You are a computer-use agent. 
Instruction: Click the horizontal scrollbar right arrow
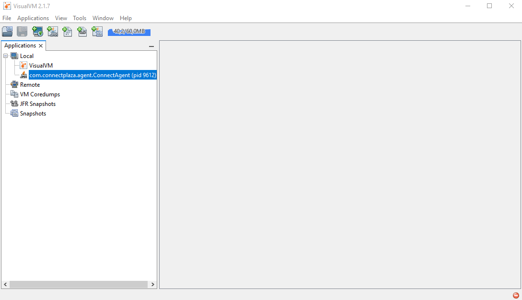[153, 284]
